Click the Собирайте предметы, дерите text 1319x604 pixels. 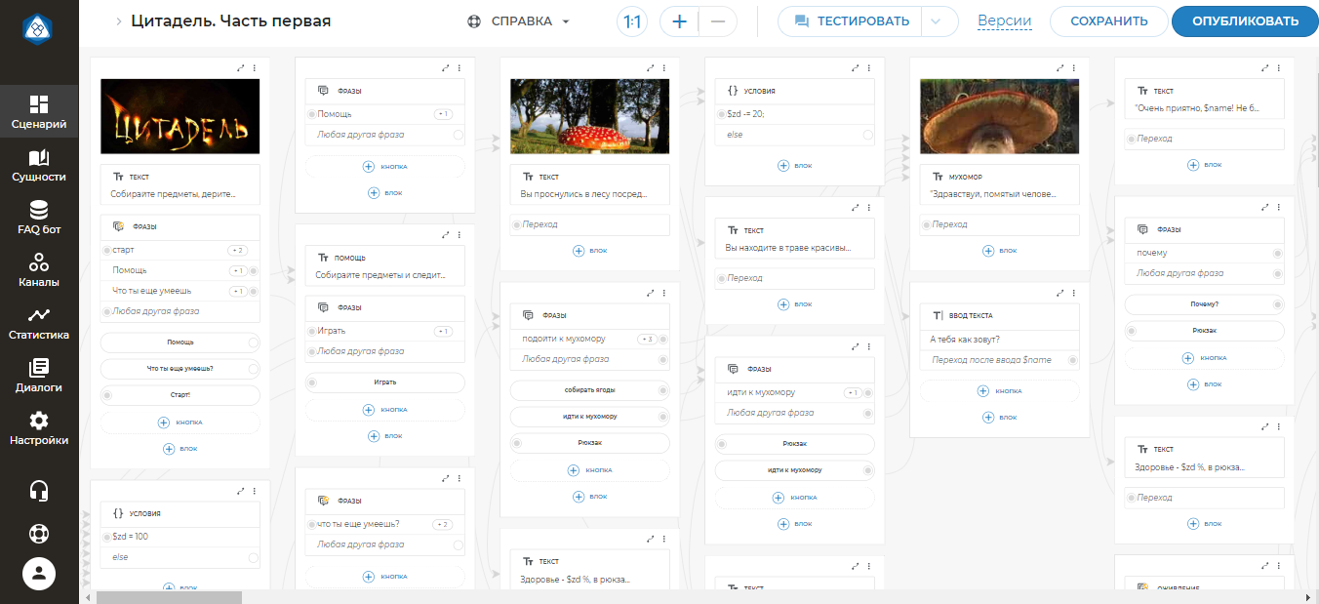pos(174,194)
